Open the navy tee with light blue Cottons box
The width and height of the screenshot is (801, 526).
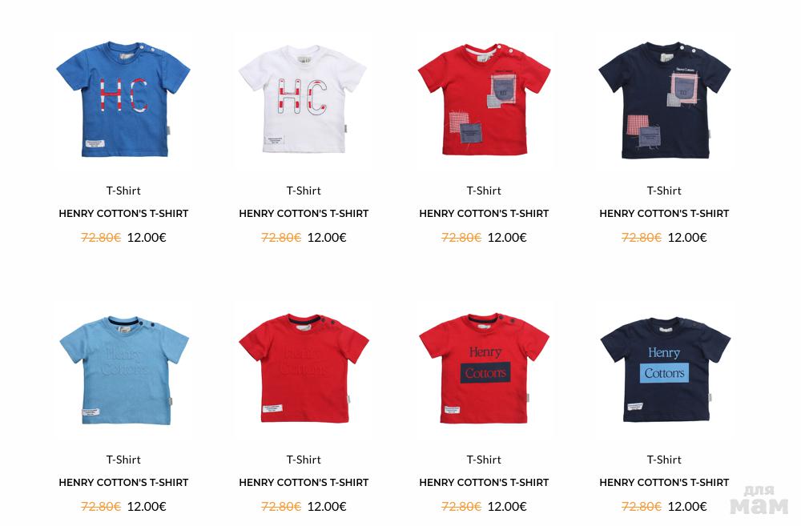(x=665, y=369)
